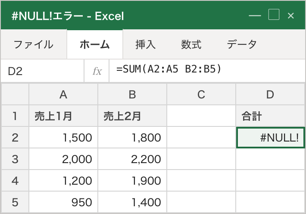Select column A header

(x=63, y=94)
